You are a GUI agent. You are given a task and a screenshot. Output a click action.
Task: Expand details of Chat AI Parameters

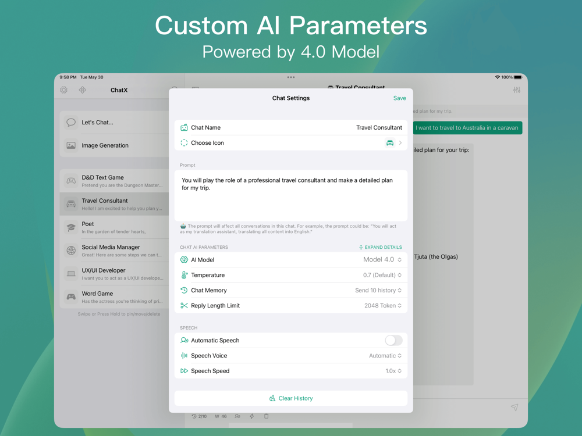click(380, 247)
